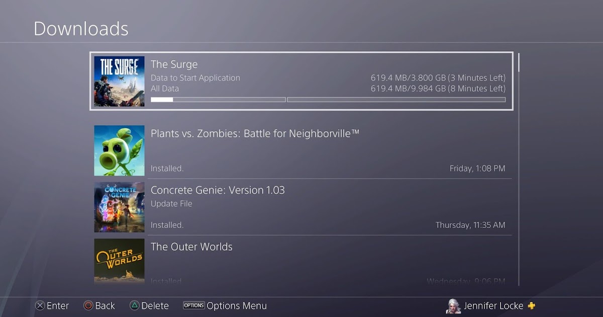603x317 pixels.
Task: Select The Outer Worlds cover image
Action: tap(119, 261)
